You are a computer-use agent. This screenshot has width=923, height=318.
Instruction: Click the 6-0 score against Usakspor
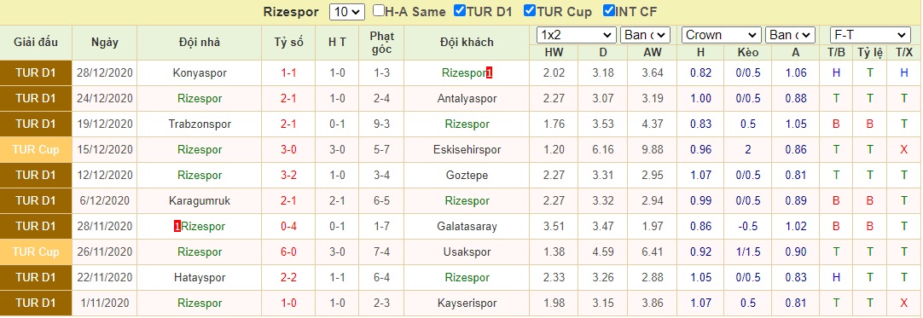[288, 252]
